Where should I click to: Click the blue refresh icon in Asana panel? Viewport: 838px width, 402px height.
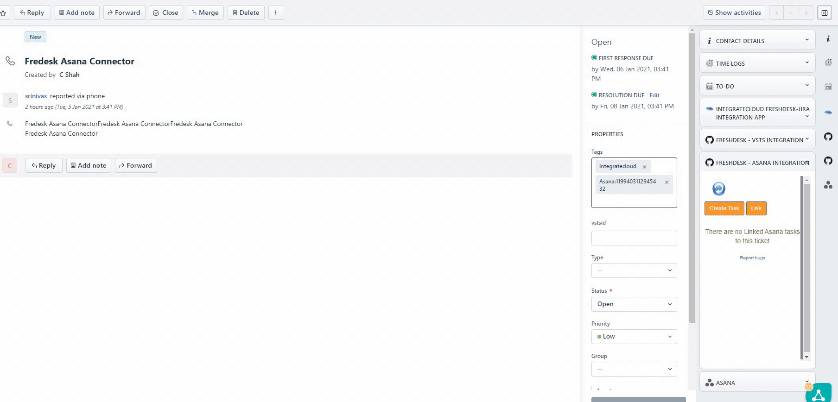point(718,188)
